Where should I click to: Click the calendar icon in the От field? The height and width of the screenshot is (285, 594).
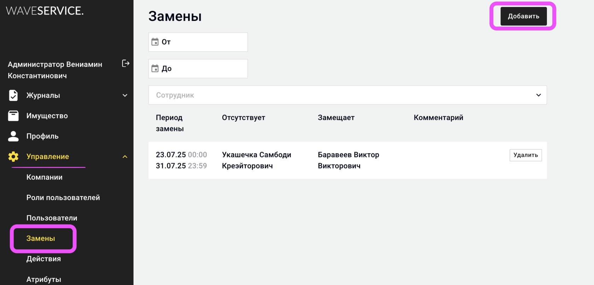[155, 42]
